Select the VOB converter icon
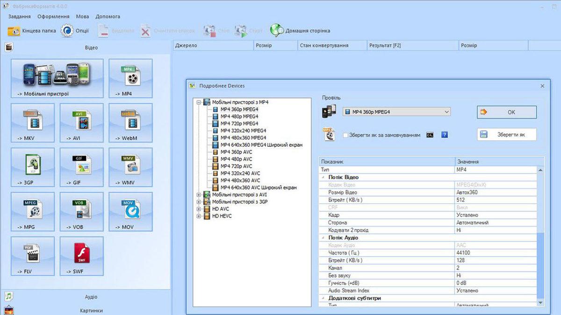 81,211
